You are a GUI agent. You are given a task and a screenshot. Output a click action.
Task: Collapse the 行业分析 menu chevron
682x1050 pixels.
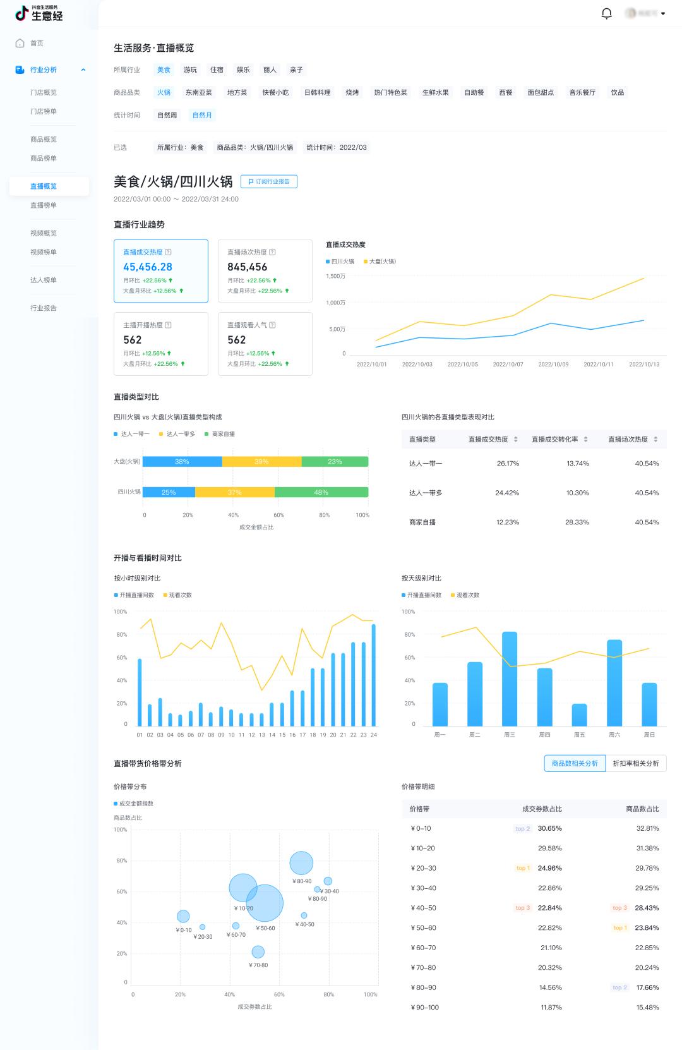83,69
